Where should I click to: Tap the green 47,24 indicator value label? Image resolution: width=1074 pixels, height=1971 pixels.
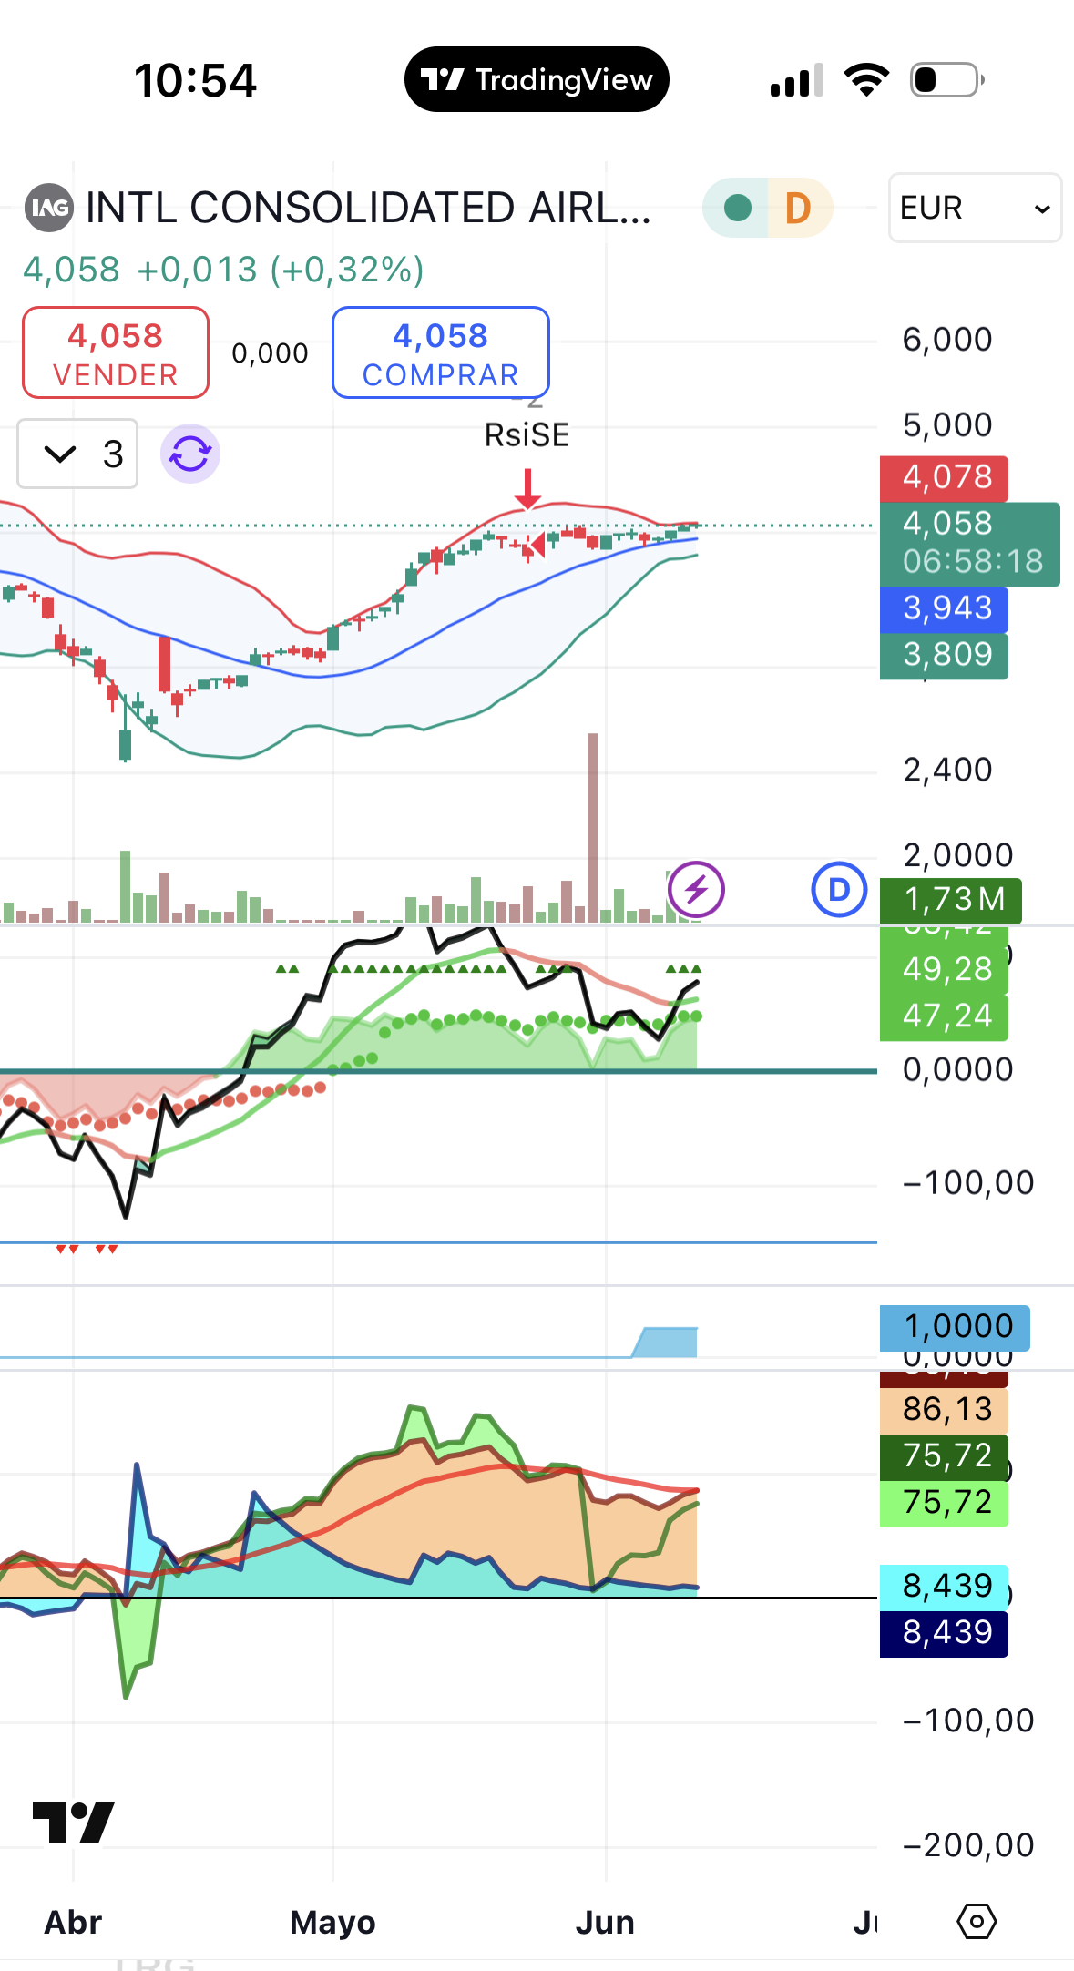coord(945,1017)
